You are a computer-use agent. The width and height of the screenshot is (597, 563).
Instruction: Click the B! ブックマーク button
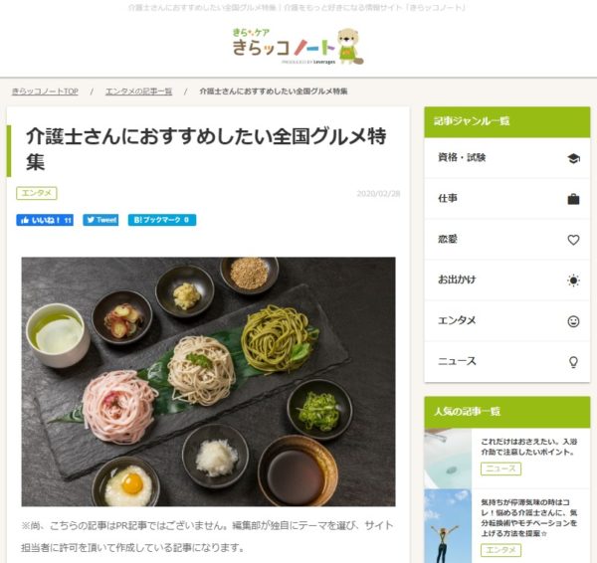click(x=162, y=220)
